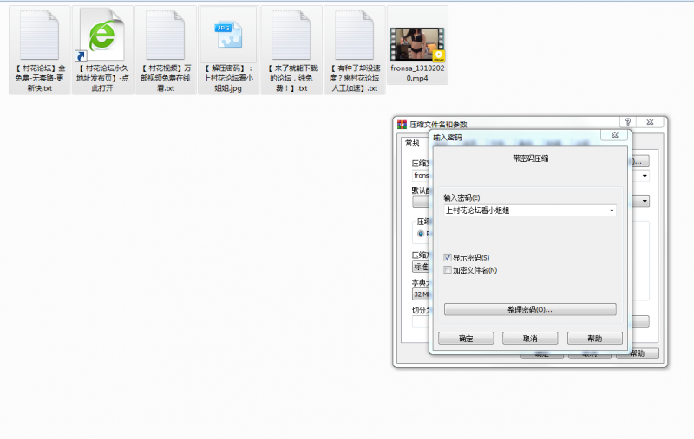Image resolution: width=694 pixels, height=439 pixels.
Task: Select the 【村花论坛】全免费-无套路-更新快.txt file icon
Action: click(x=39, y=36)
